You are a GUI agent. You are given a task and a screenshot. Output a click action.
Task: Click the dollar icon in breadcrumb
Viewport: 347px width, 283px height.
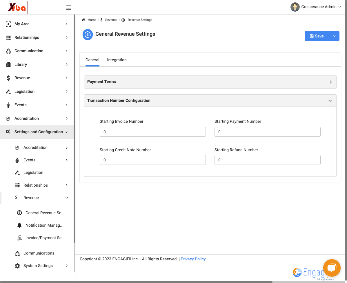[101, 20]
